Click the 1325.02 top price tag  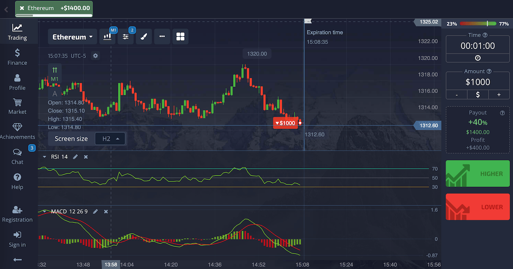pyautogui.click(x=428, y=22)
